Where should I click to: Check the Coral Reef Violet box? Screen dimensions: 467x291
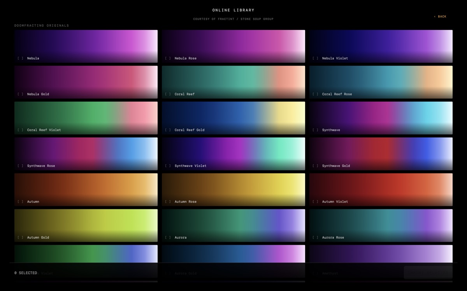[x=20, y=130]
